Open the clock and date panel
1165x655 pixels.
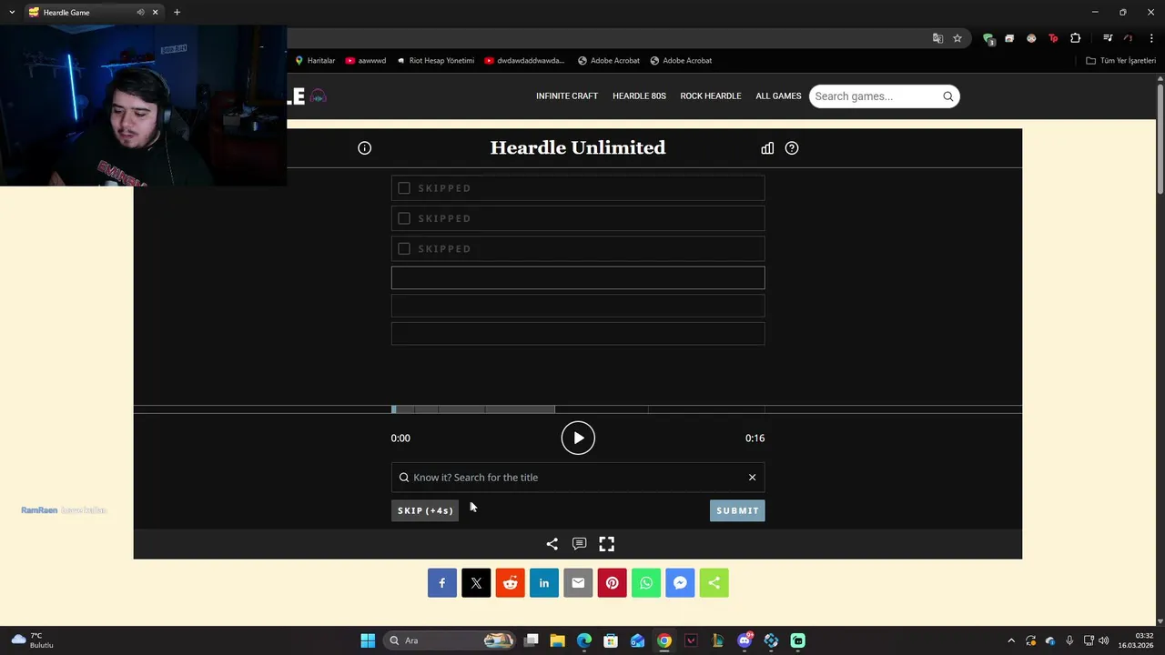point(1136,640)
